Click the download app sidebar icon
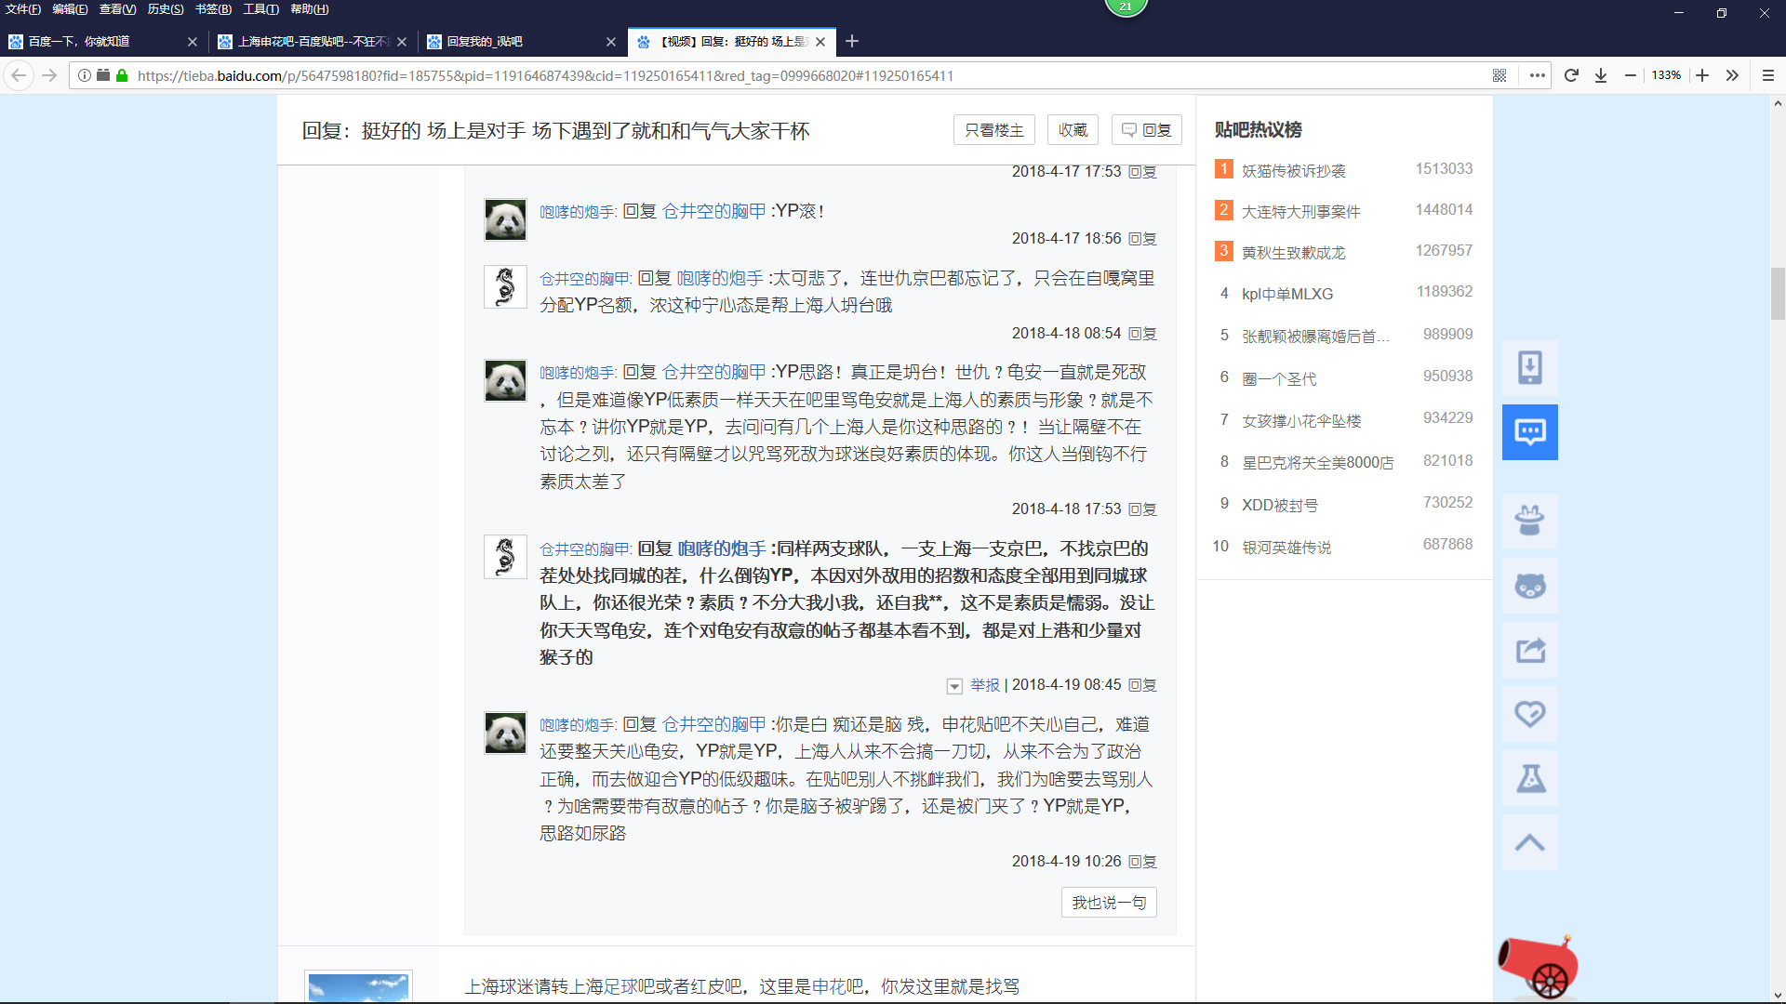Viewport: 1786px width, 1004px height. pos(1530,367)
